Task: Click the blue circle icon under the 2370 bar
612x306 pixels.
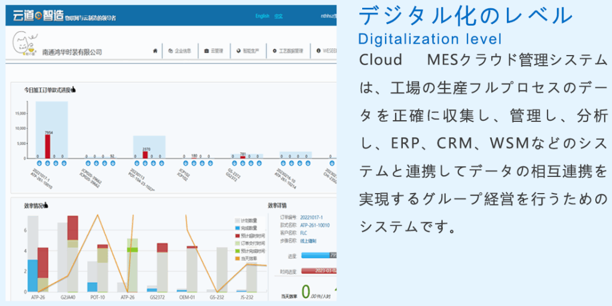Action: [x=145, y=163]
